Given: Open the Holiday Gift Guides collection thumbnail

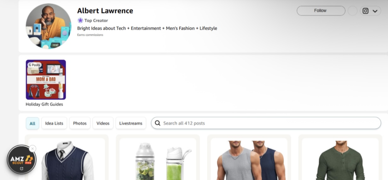Looking at the screenshot, I should coord(46,80).
